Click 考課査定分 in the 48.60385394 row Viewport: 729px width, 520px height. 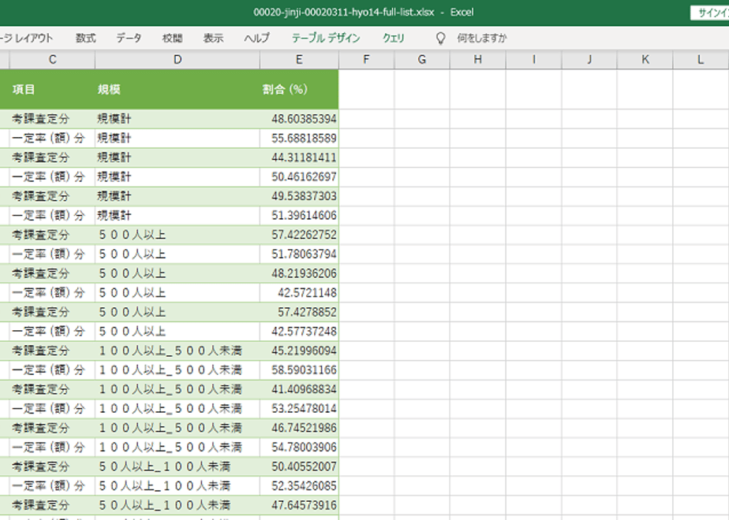pos(40,119)
